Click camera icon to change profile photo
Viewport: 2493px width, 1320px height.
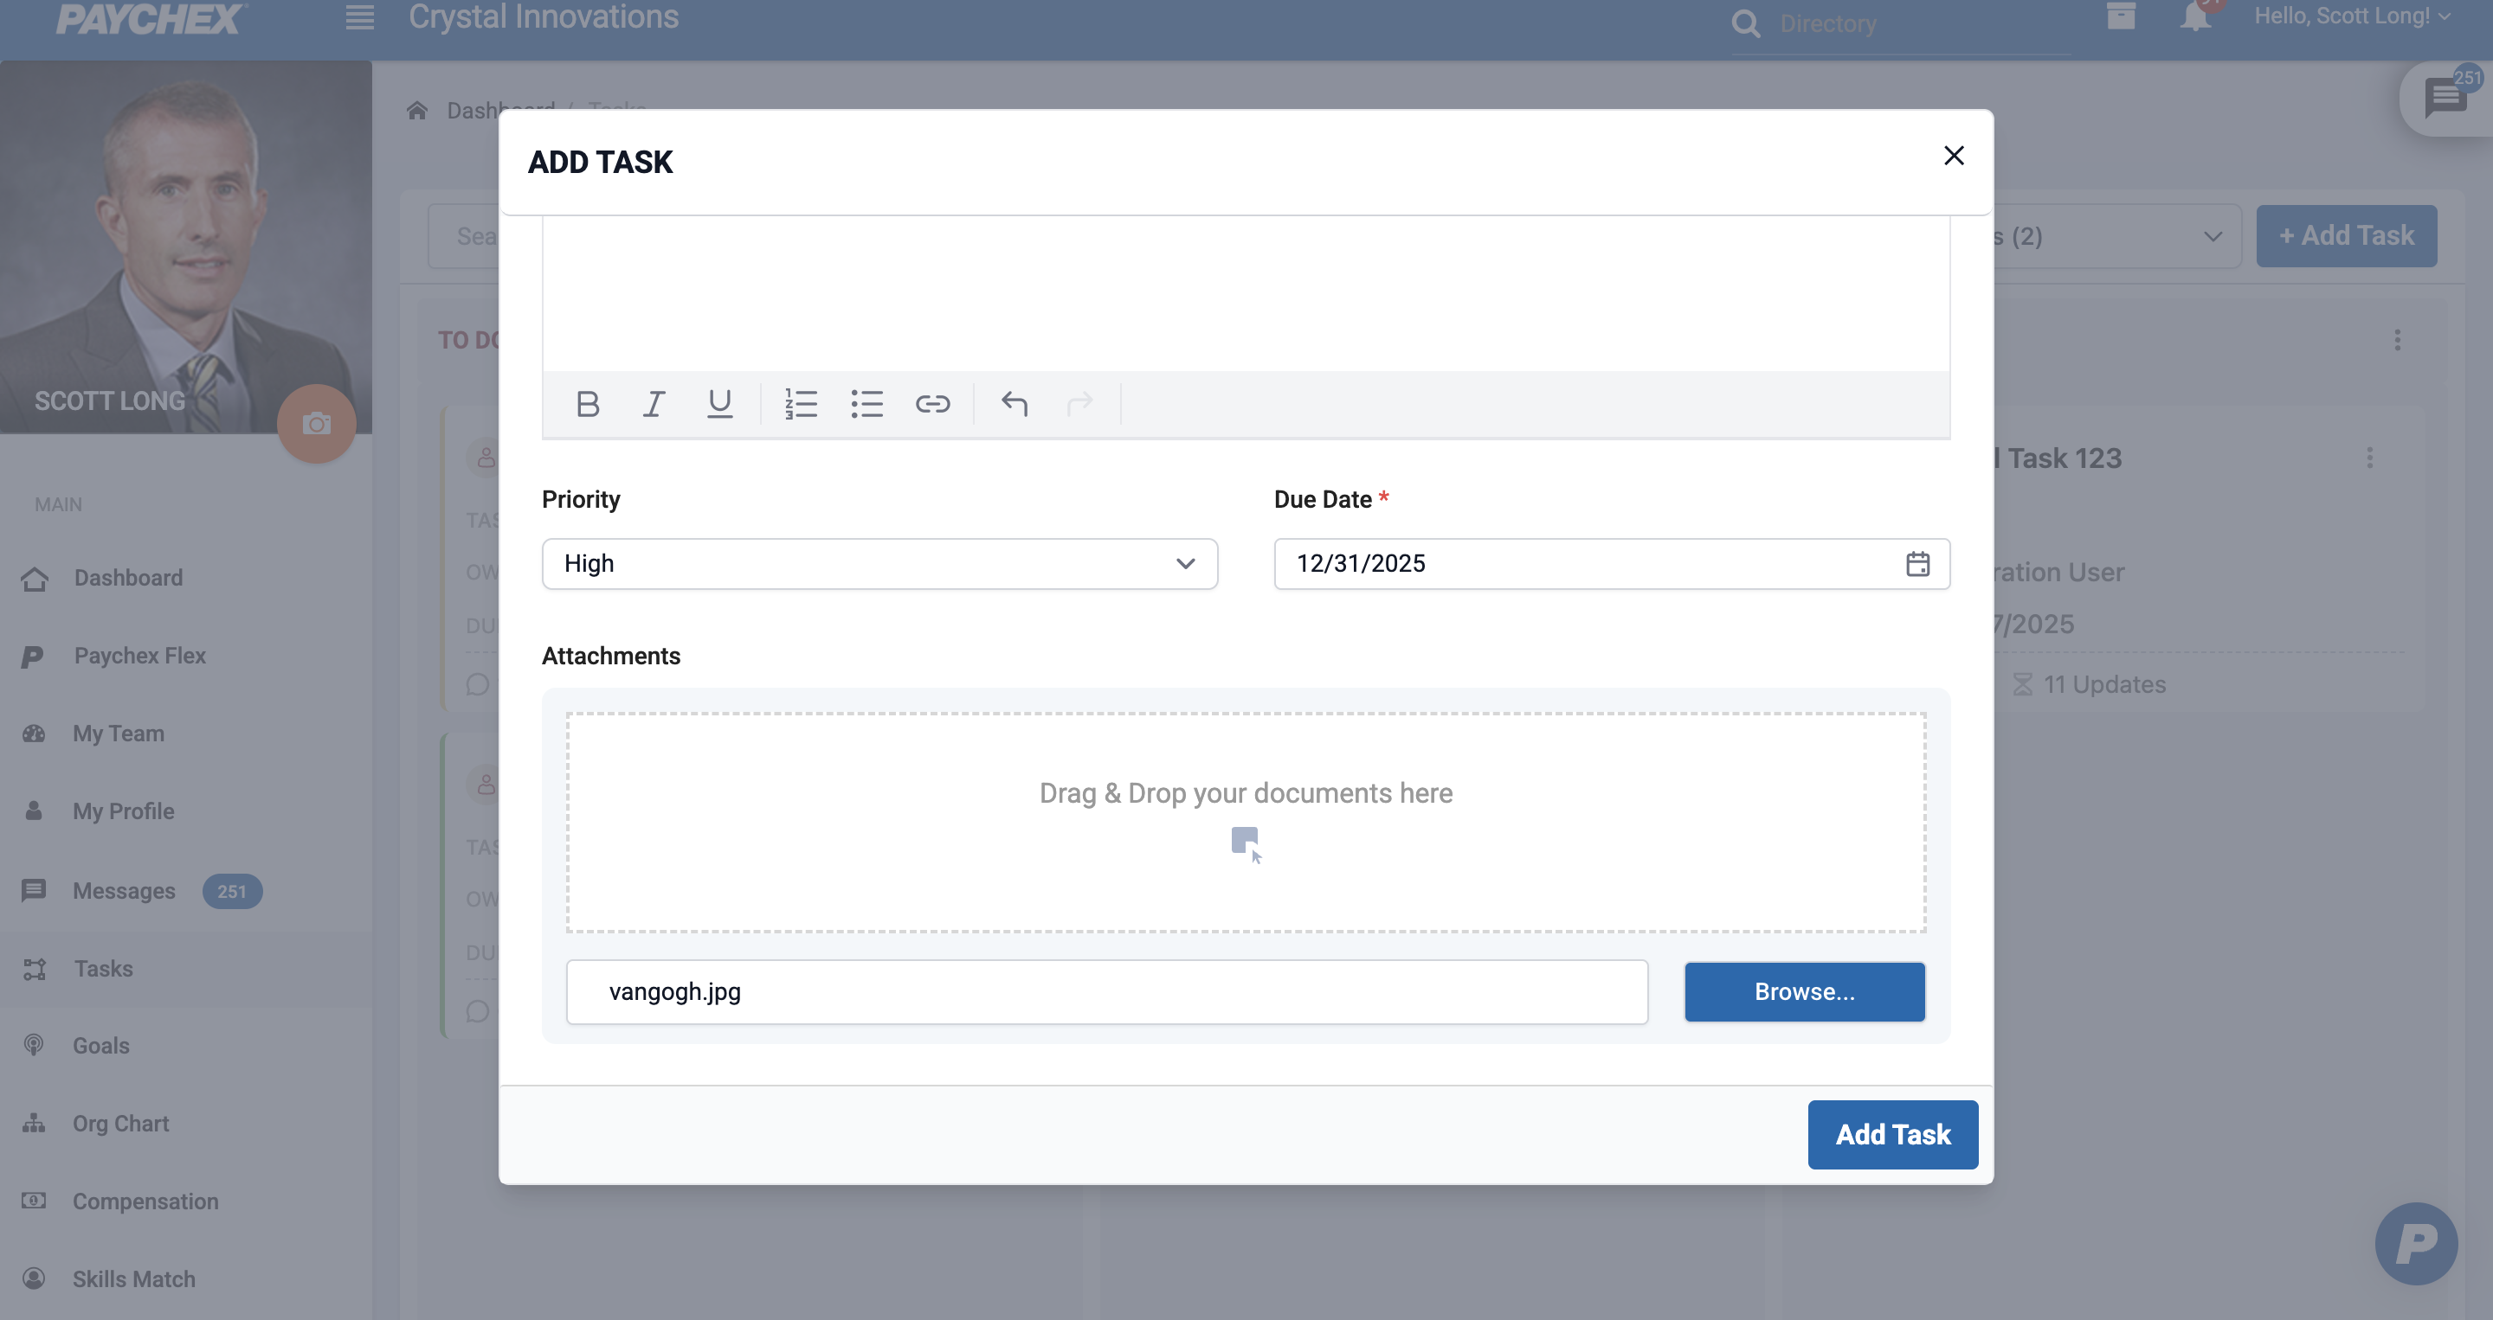(x=317, y=424)
